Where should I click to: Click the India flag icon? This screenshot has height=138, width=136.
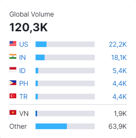(x=13, y=56)
